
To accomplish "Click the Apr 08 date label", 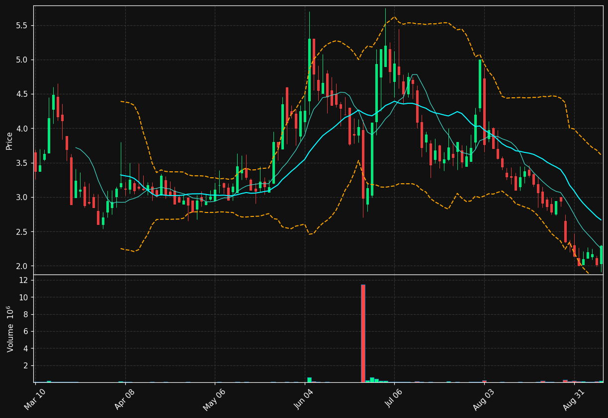I will click(x=125, y=399).
